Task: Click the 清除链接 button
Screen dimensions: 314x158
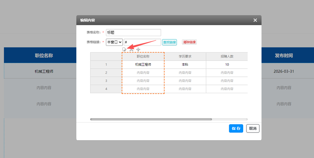Action: tap(189, 42)
